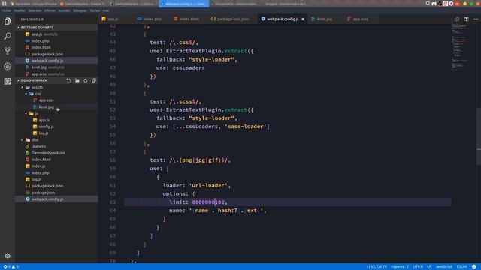481x270 pixels.
Task: Select knot.jpg in open editors list
Action: coord(57,67)
